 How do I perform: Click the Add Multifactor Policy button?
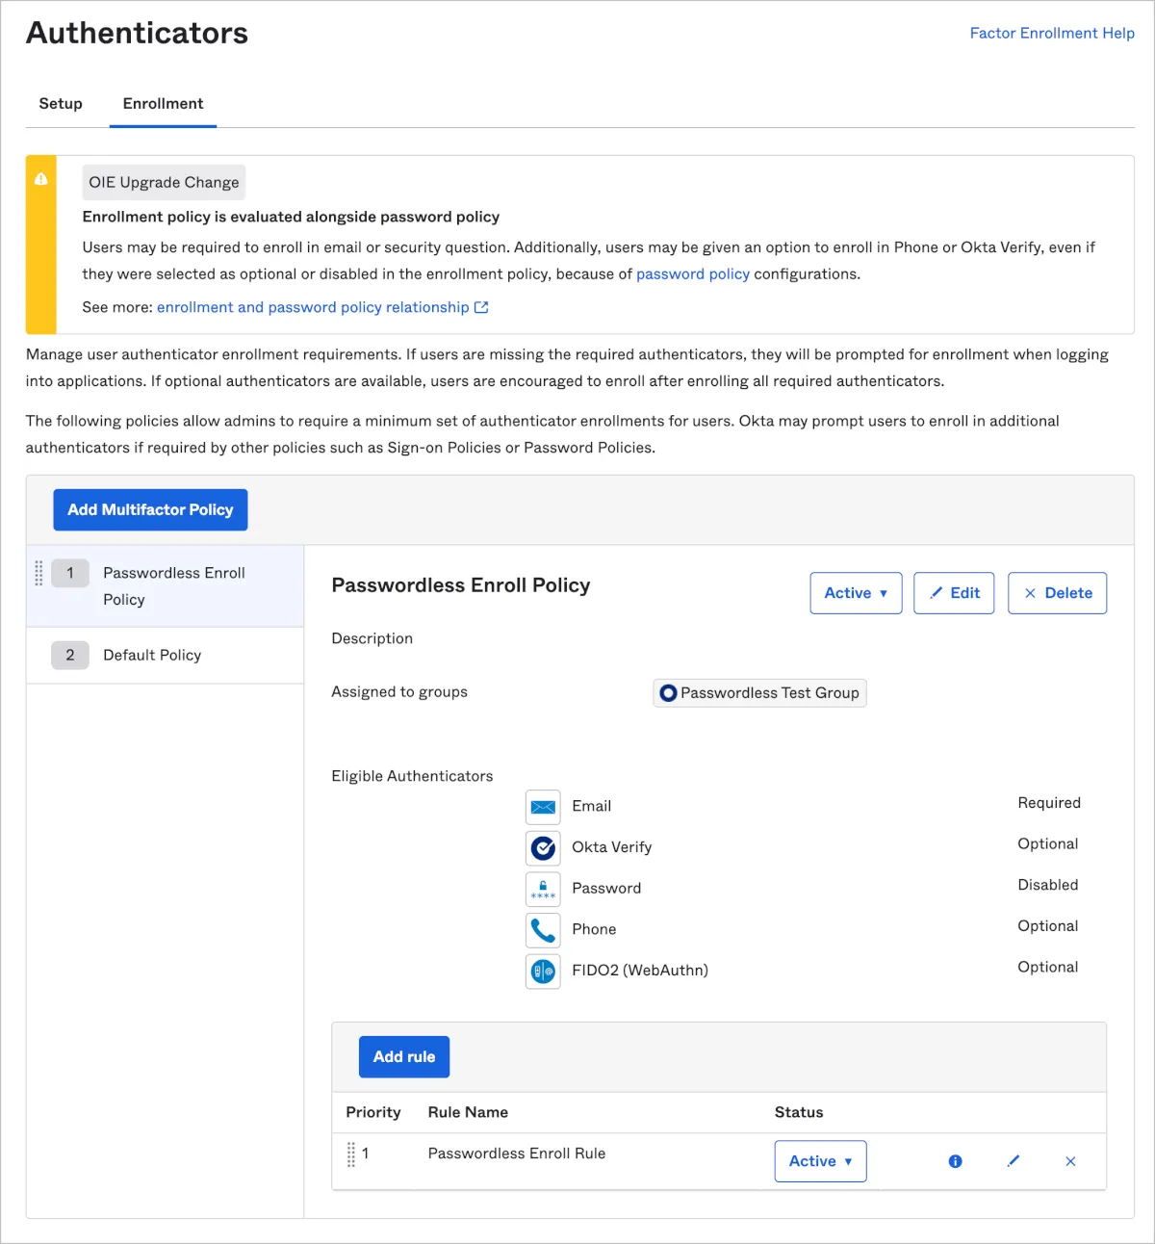pos(150,510)
